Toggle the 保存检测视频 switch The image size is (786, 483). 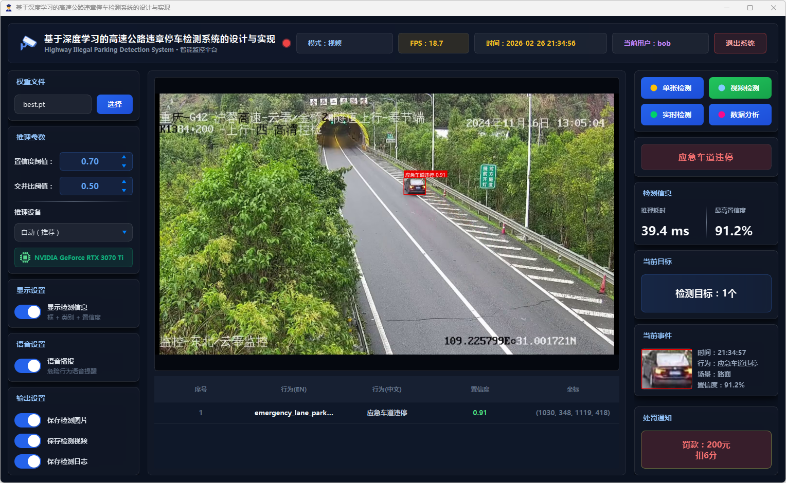click(x=28, y=441)
